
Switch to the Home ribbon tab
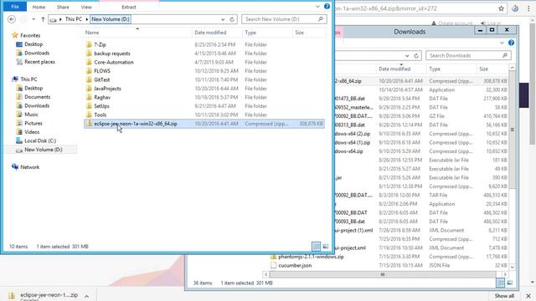pyautogui.click(x=39, y=7)
